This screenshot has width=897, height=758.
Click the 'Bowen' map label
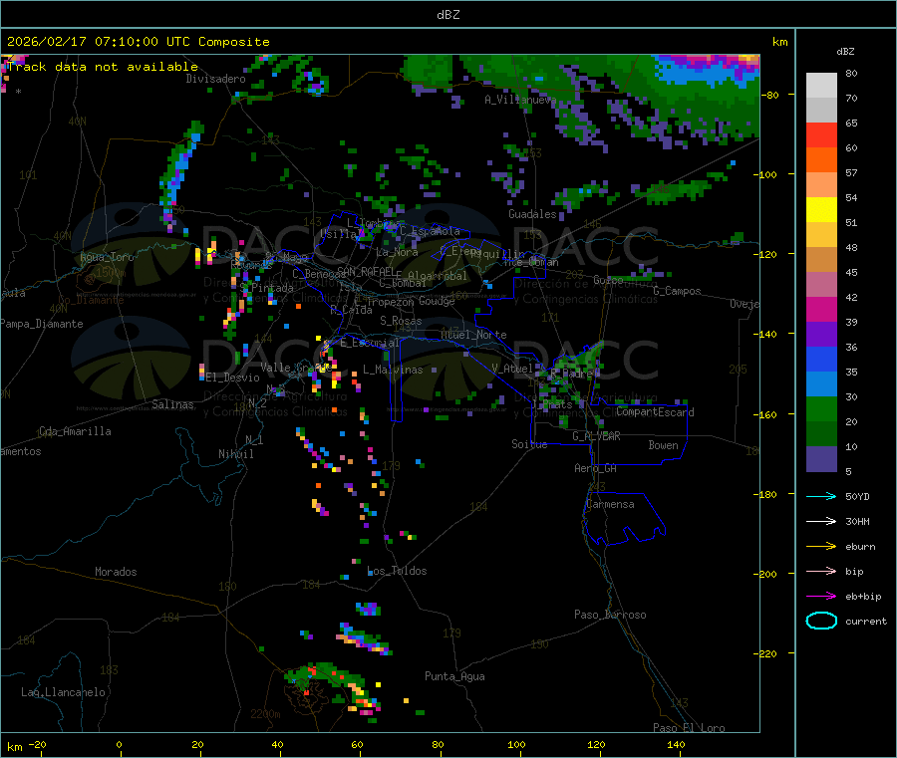664,445
